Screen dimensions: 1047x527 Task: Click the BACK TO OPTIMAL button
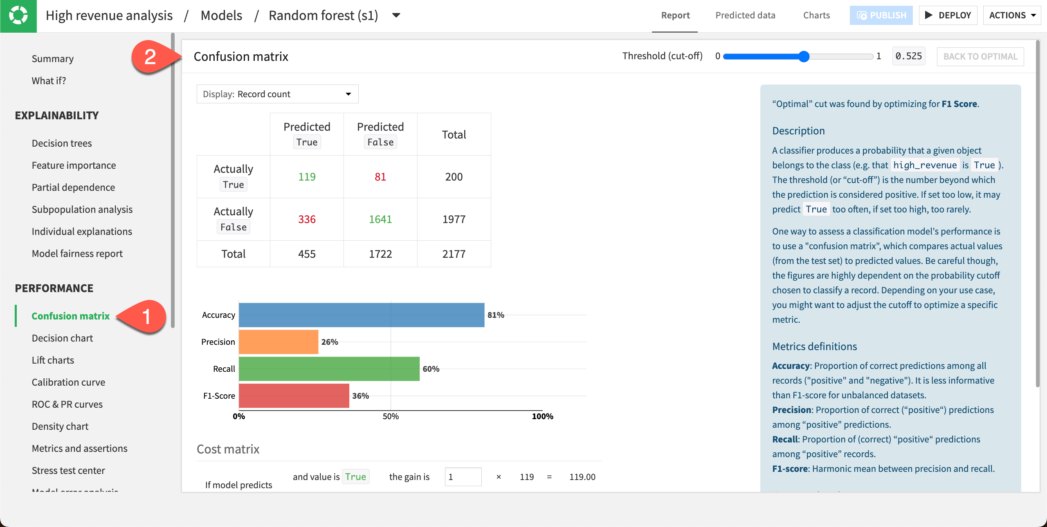point(980,56)
